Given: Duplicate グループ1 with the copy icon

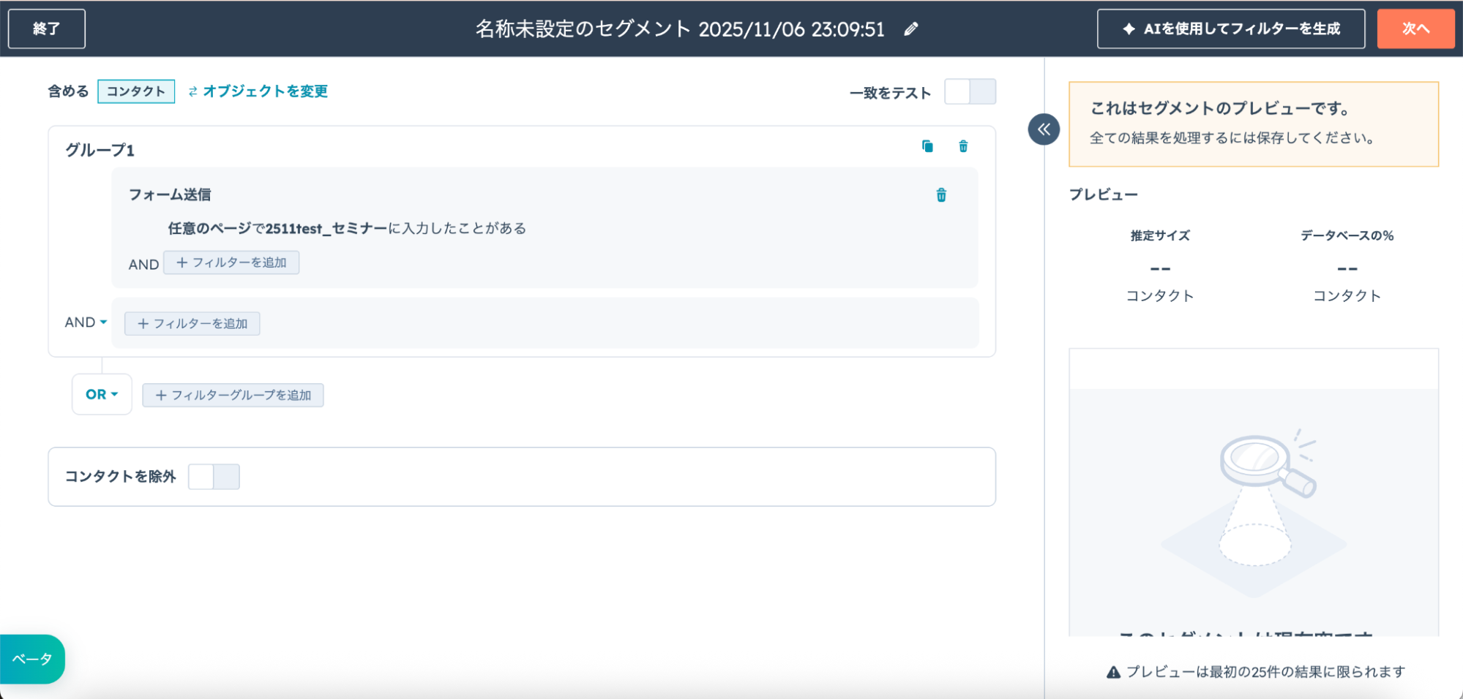Looking at the screenshot, I should coord(927,146).
